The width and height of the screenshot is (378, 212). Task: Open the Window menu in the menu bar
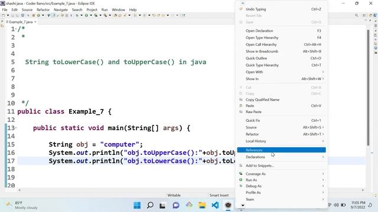[x=118, y=9]
